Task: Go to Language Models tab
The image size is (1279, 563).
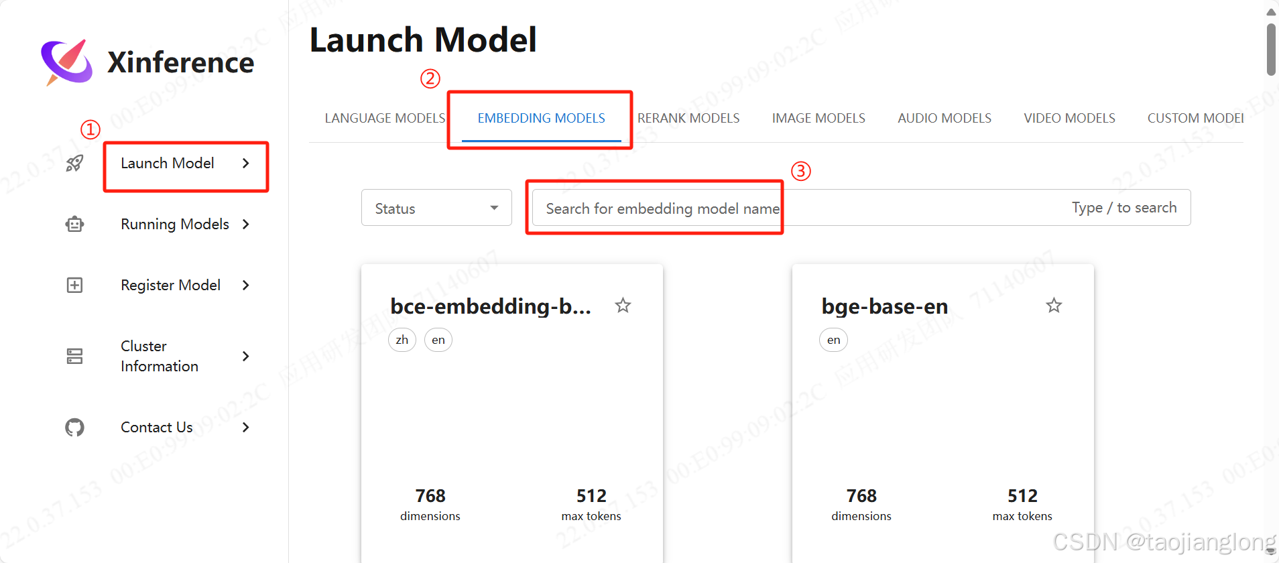Action: (385, 119)
